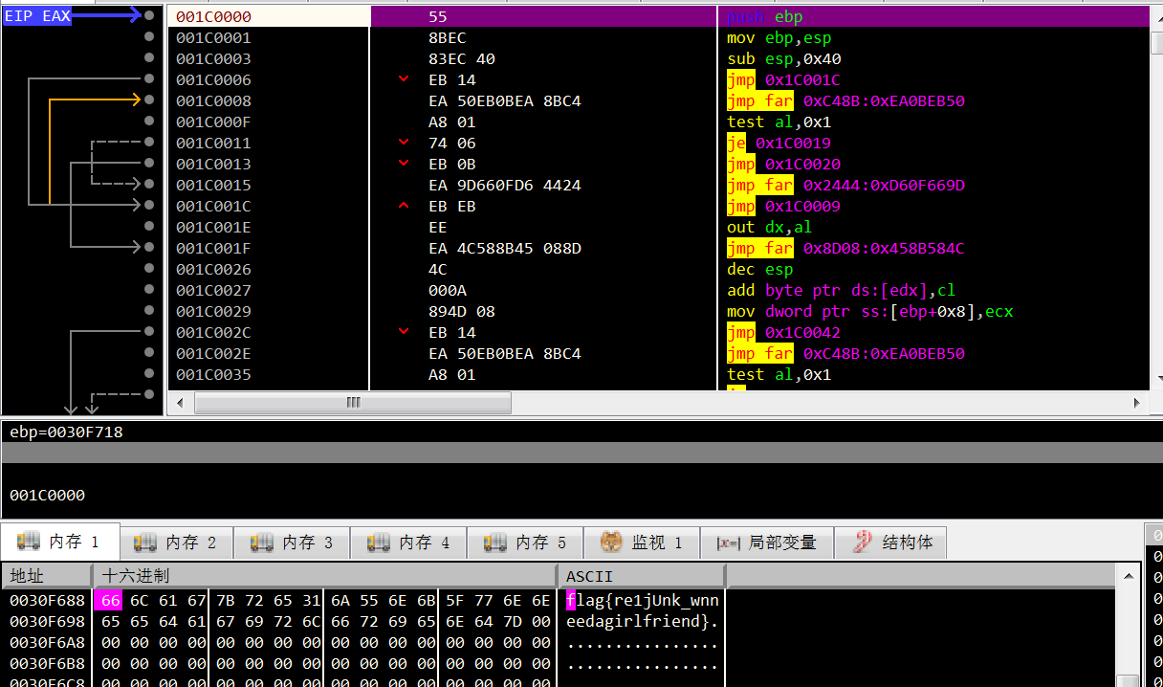Viewport: 1163px width, 687px height.
Task: Select the jmp far instruction at 001C002E
Action: 846,353
